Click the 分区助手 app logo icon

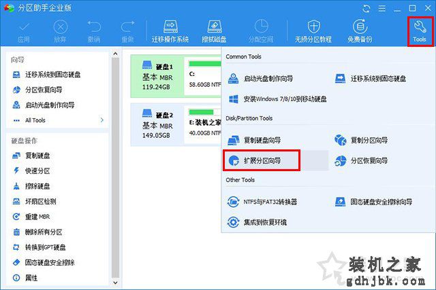[9, 8]
